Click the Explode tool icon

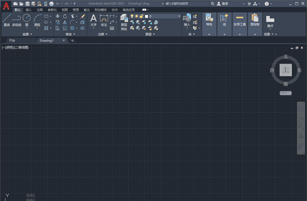(82, 22)
